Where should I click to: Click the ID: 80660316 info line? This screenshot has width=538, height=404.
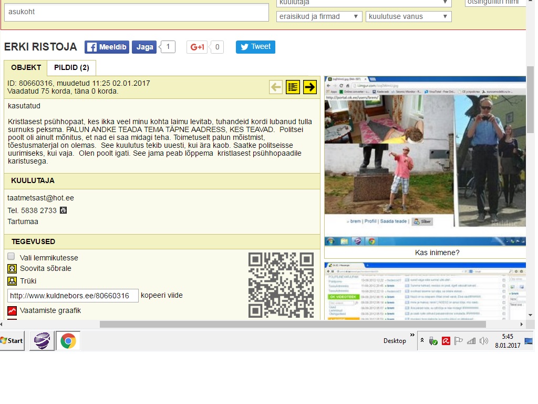tap(79, 83)
